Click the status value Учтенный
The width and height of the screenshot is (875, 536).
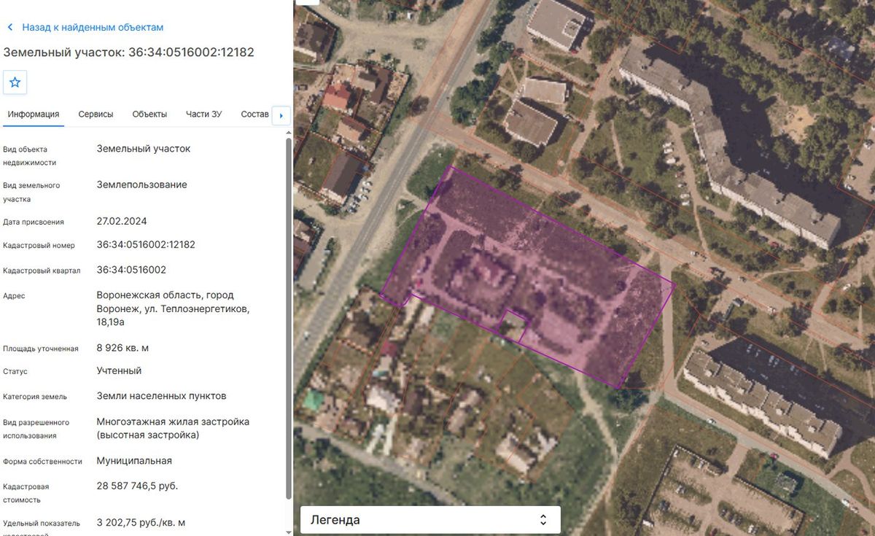[x=119, y=370]
